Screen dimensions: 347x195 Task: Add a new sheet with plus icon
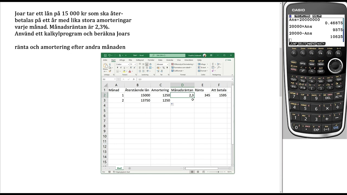click(130, 168)
